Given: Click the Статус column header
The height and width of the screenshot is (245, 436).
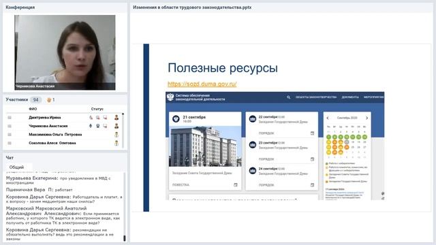Looking at the screenshot, I should pos(97,109).
